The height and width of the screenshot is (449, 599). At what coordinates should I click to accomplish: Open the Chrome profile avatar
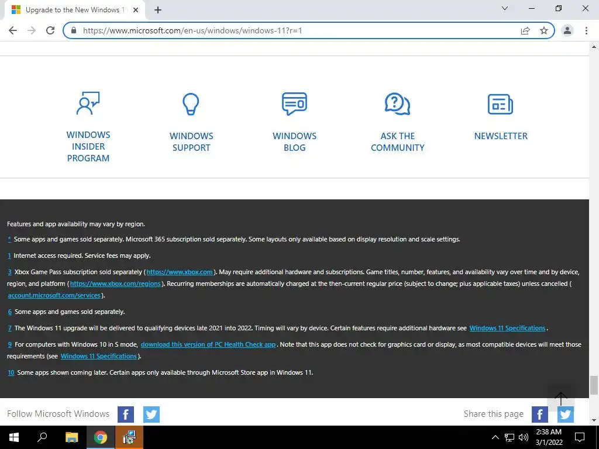567,30
